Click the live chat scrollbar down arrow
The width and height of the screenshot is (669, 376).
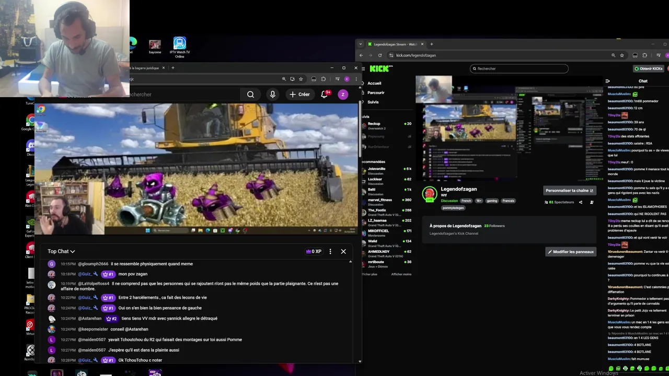pos(360,361)
